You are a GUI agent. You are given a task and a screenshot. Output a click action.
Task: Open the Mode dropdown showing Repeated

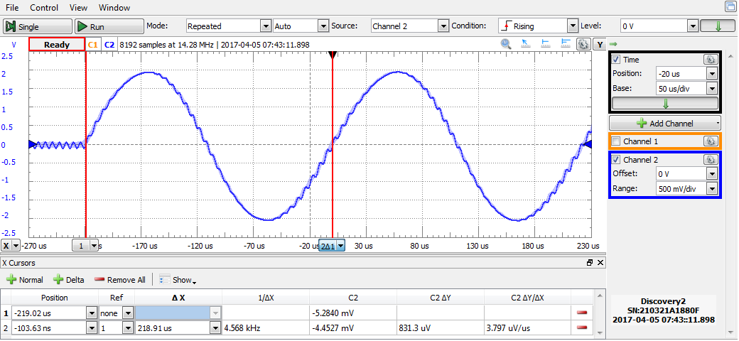pyautogui.click(x=266, y=26)
